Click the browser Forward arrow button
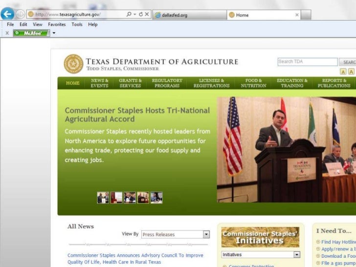The height and width of the screenshot is (267, 356). coord(21,14)
